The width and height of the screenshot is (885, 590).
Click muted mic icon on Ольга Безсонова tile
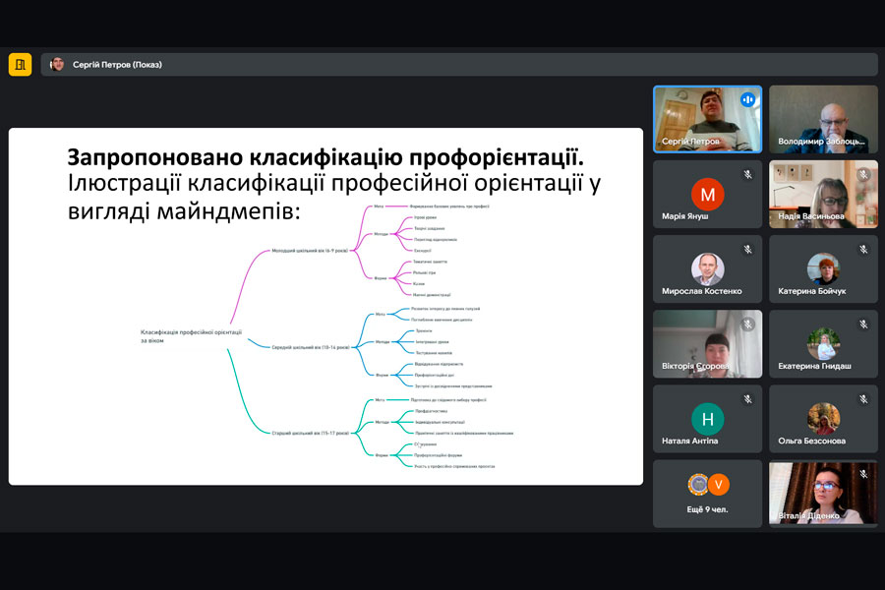pyautogui.click(x=863, y=399)
